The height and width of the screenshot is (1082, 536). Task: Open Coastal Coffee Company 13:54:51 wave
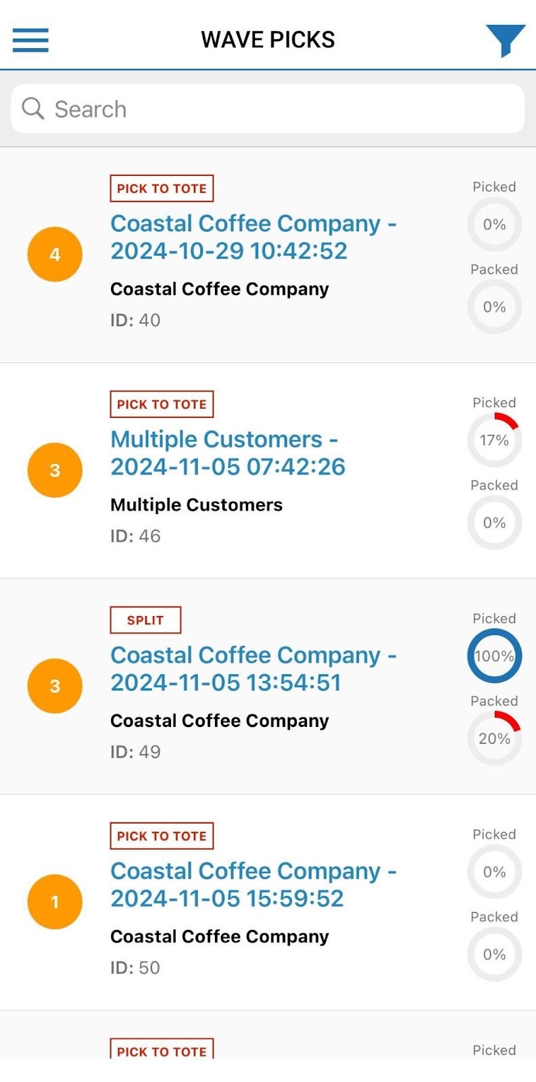253,668
